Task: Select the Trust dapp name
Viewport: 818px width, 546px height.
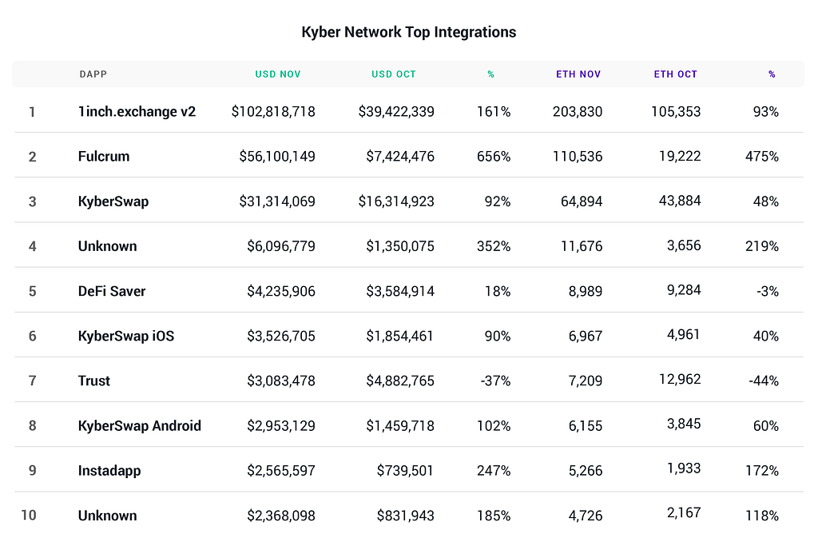Action: pos(94,381)
